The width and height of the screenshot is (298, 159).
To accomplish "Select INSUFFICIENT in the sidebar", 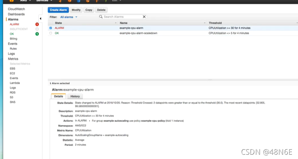I will pyautogui.click(x=19, y=29).
